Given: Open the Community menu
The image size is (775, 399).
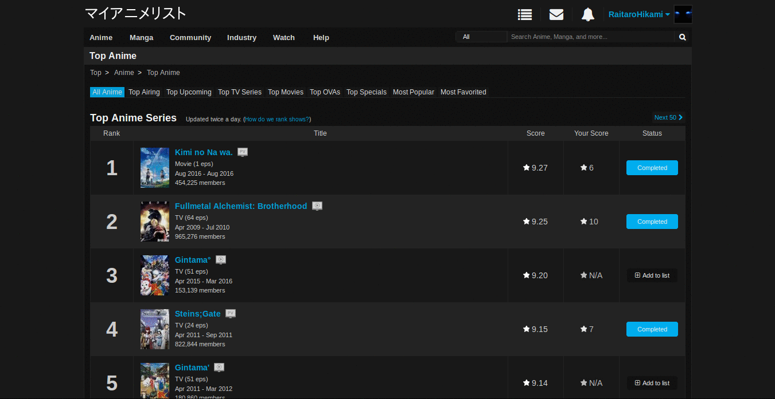Looking at the screenshot, I should point(190,37).
